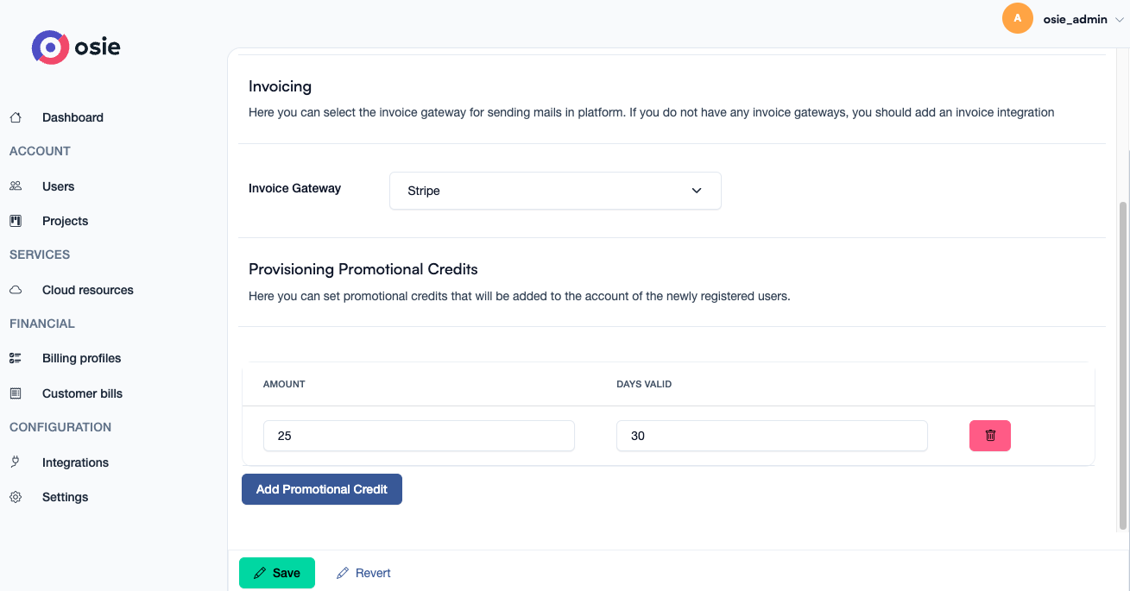Click the trash icon to delete the credit
1130x591 pixels.
[x=989, y=436]
